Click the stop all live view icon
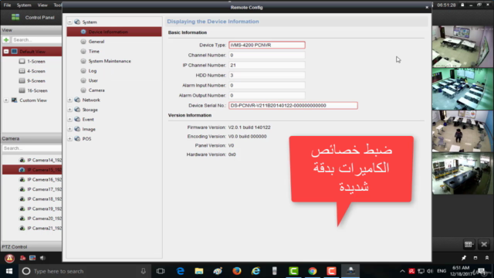Screen dimensions: 494x278 [x=484, y=244]
